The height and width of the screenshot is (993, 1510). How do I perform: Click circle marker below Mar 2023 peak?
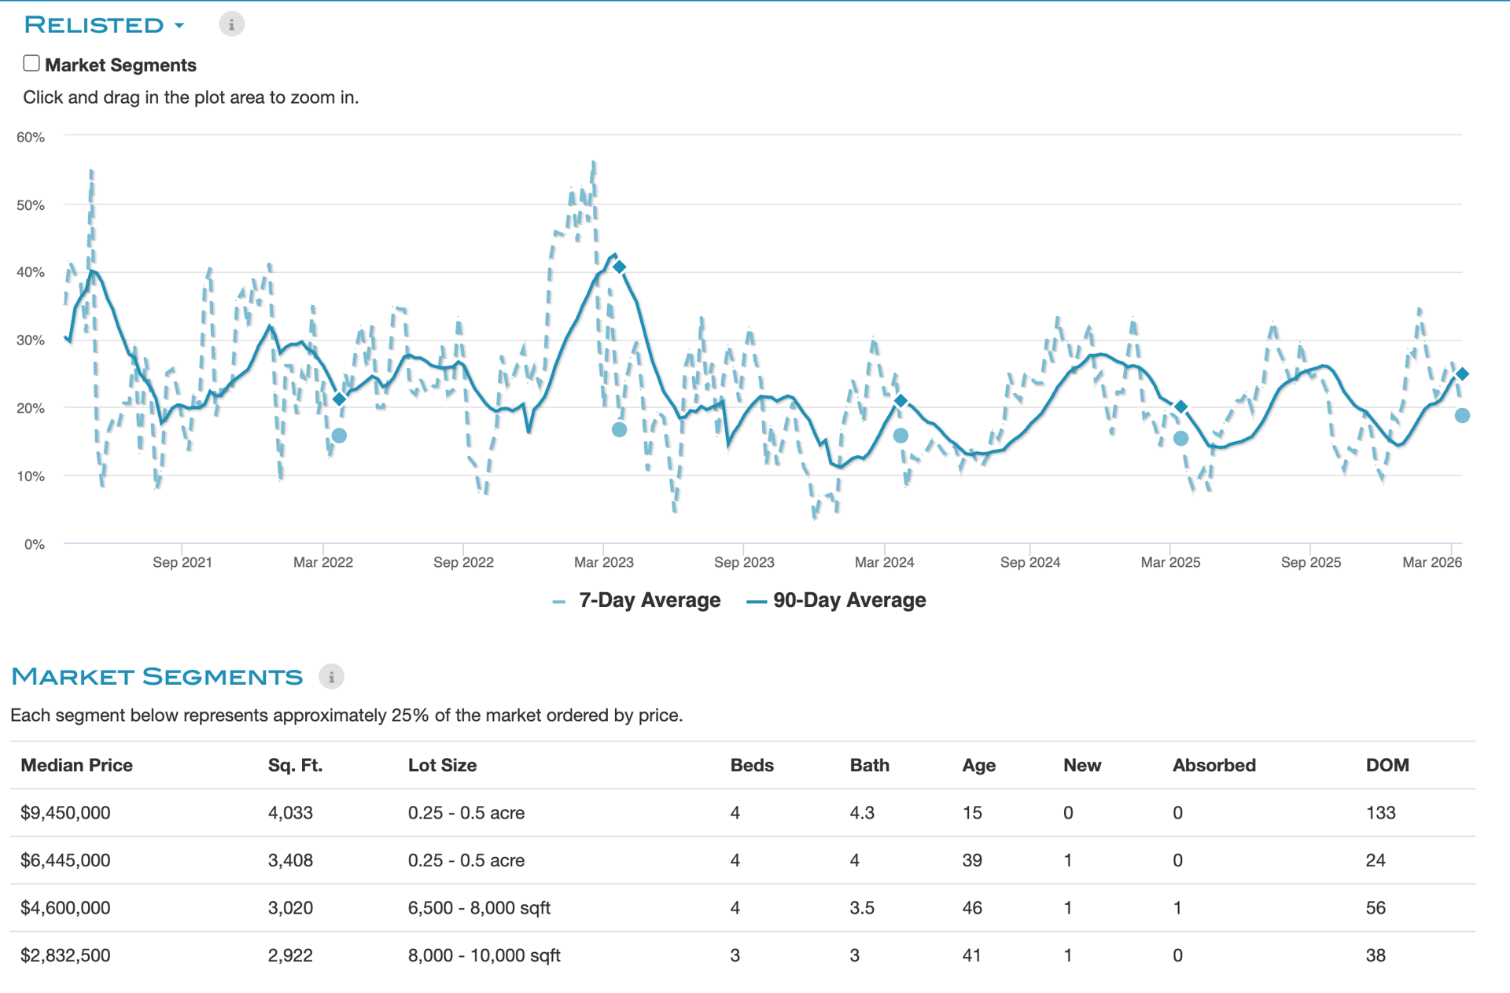click(x=620, y=429)
